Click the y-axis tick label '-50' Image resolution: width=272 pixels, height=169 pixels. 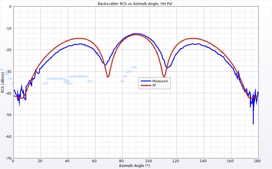point(9,115)
